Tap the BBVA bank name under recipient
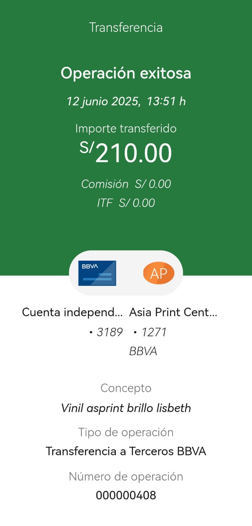 pos(143,351)
